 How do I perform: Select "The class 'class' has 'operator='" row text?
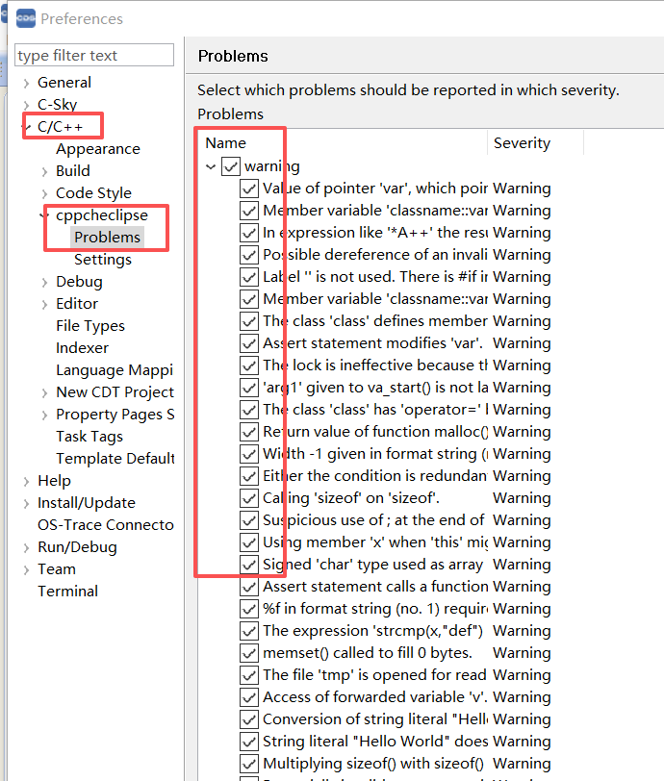pyautogui.click(x=375, y=410)
